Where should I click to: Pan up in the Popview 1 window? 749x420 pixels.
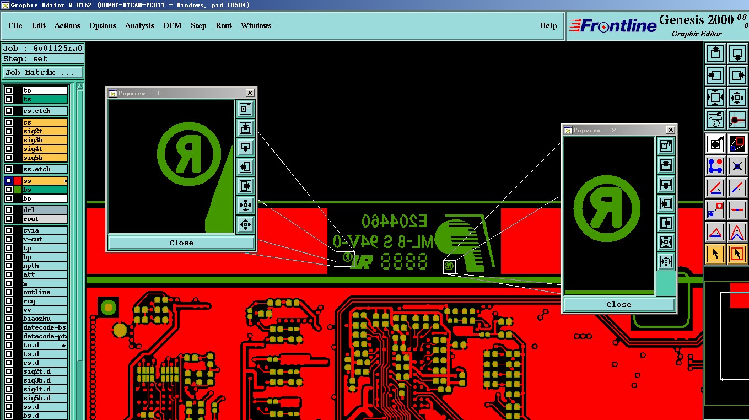(x=245, y=128)
